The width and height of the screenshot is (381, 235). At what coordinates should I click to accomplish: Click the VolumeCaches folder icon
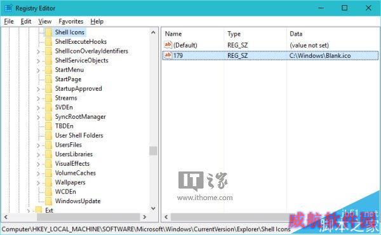tap(49, 173)
